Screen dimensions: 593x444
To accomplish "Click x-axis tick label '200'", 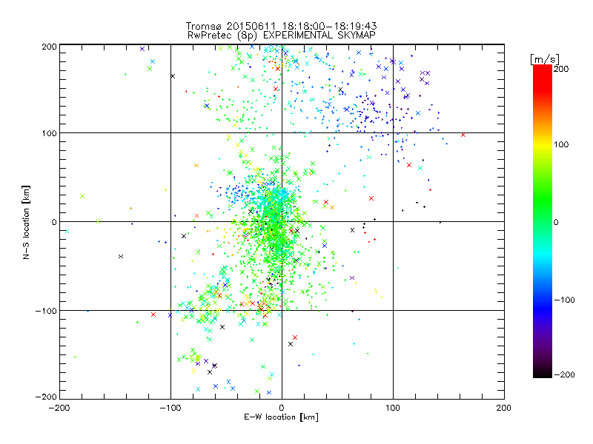I will [504, 408].
